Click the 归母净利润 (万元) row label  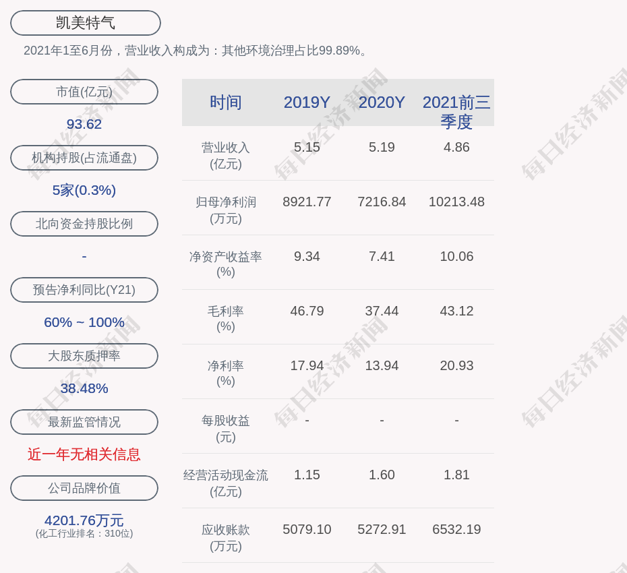click(x=226, y=210)
